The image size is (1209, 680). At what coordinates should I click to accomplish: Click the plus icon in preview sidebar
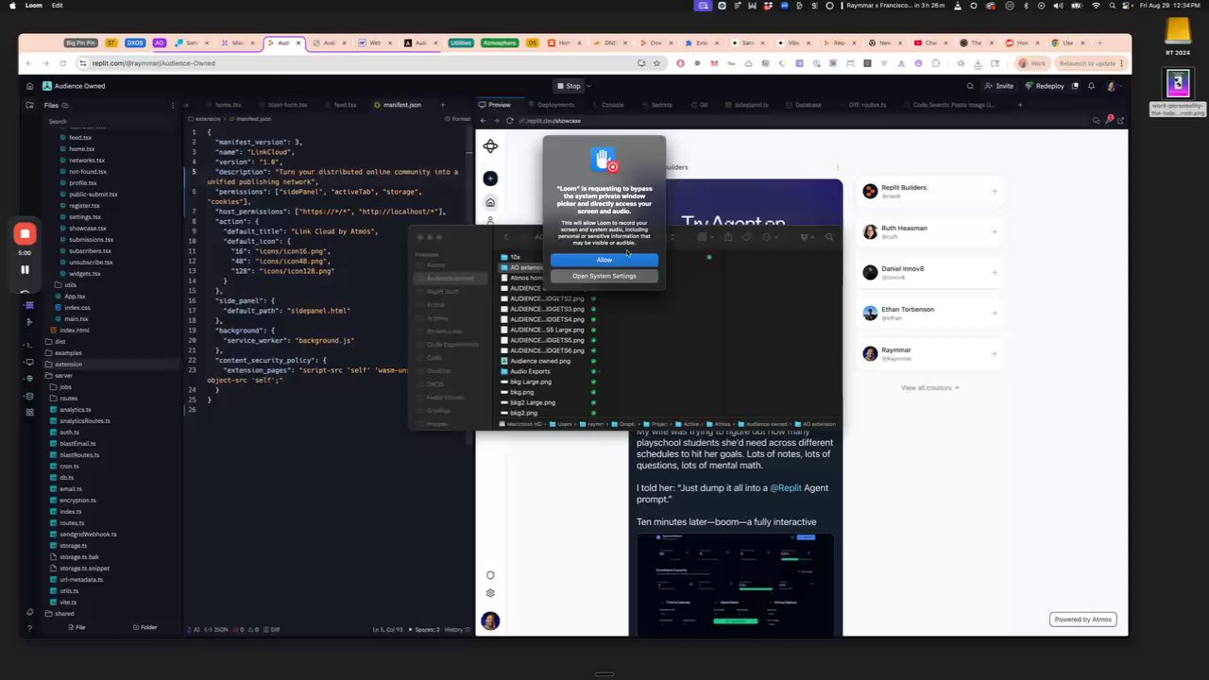(x=490, y=178)
